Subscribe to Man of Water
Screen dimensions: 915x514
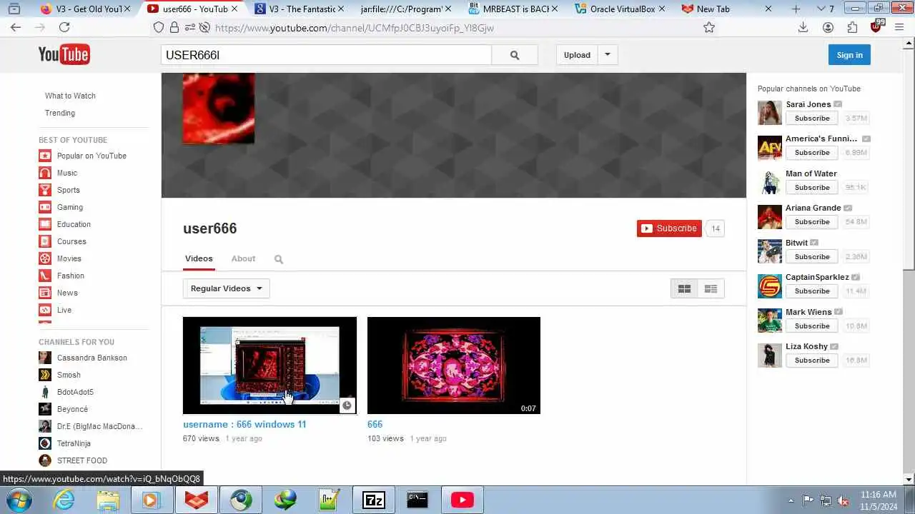click(x=812, y=188)
